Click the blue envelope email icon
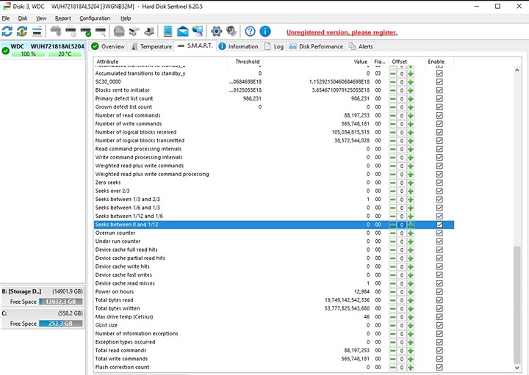This screenshot has height=375, width=529. click(182, 32)
